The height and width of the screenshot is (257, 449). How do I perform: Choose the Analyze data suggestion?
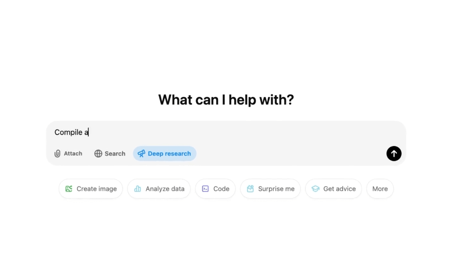point(159,188)
